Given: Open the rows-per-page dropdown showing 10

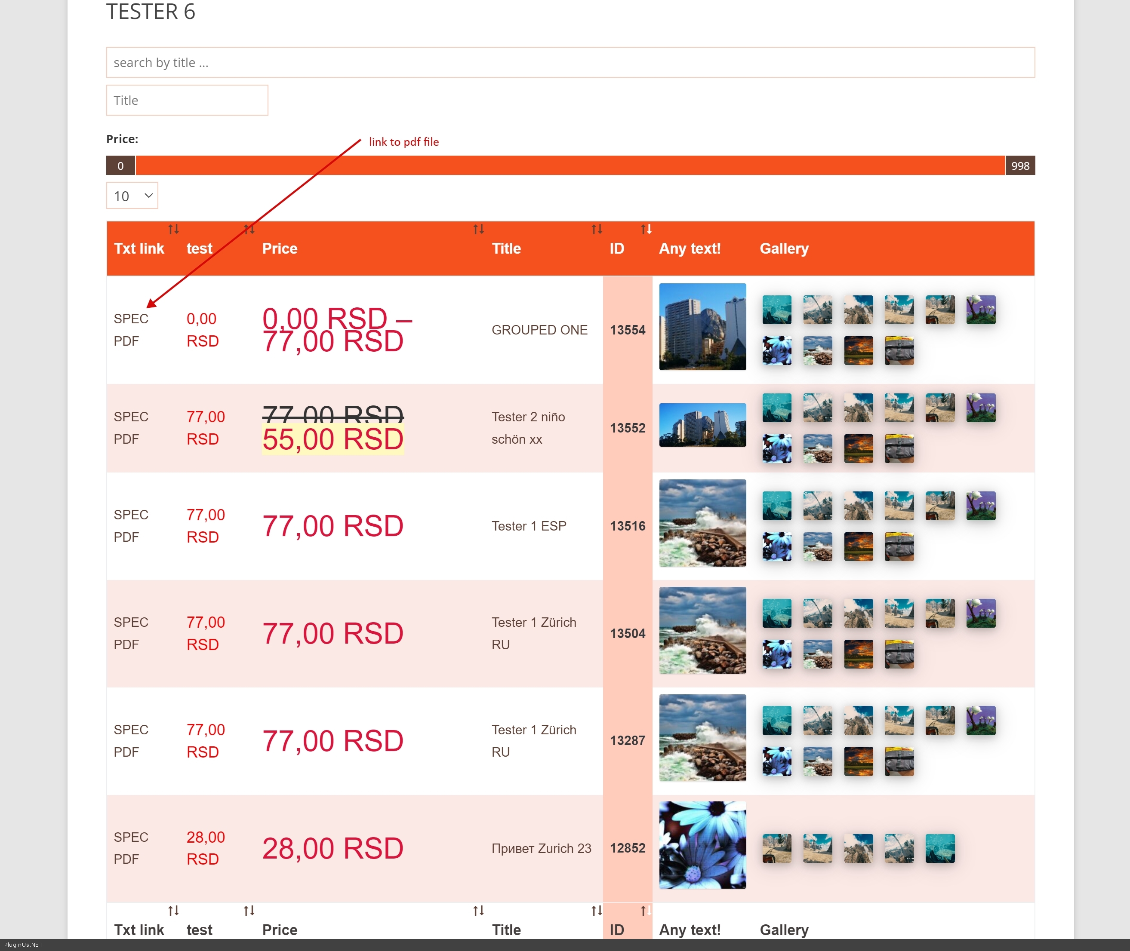Looking at the screenshot, I should [x=132, y=196].
